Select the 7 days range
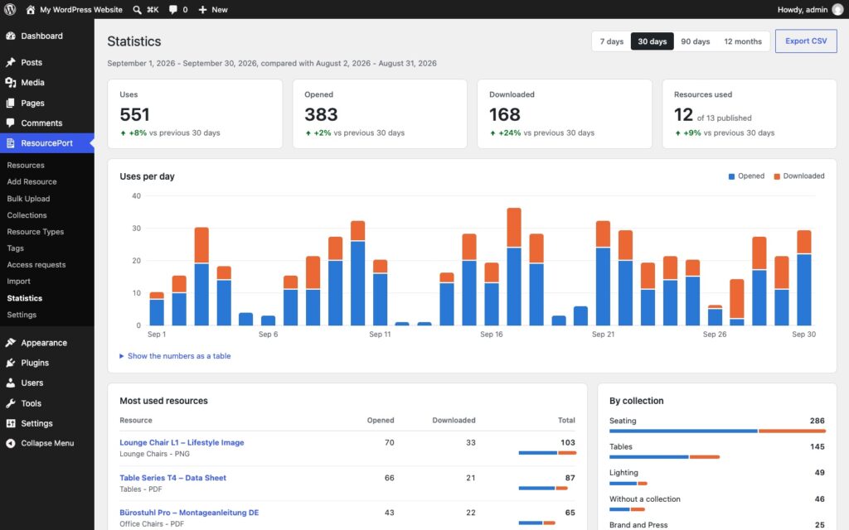 click(611, 41)
